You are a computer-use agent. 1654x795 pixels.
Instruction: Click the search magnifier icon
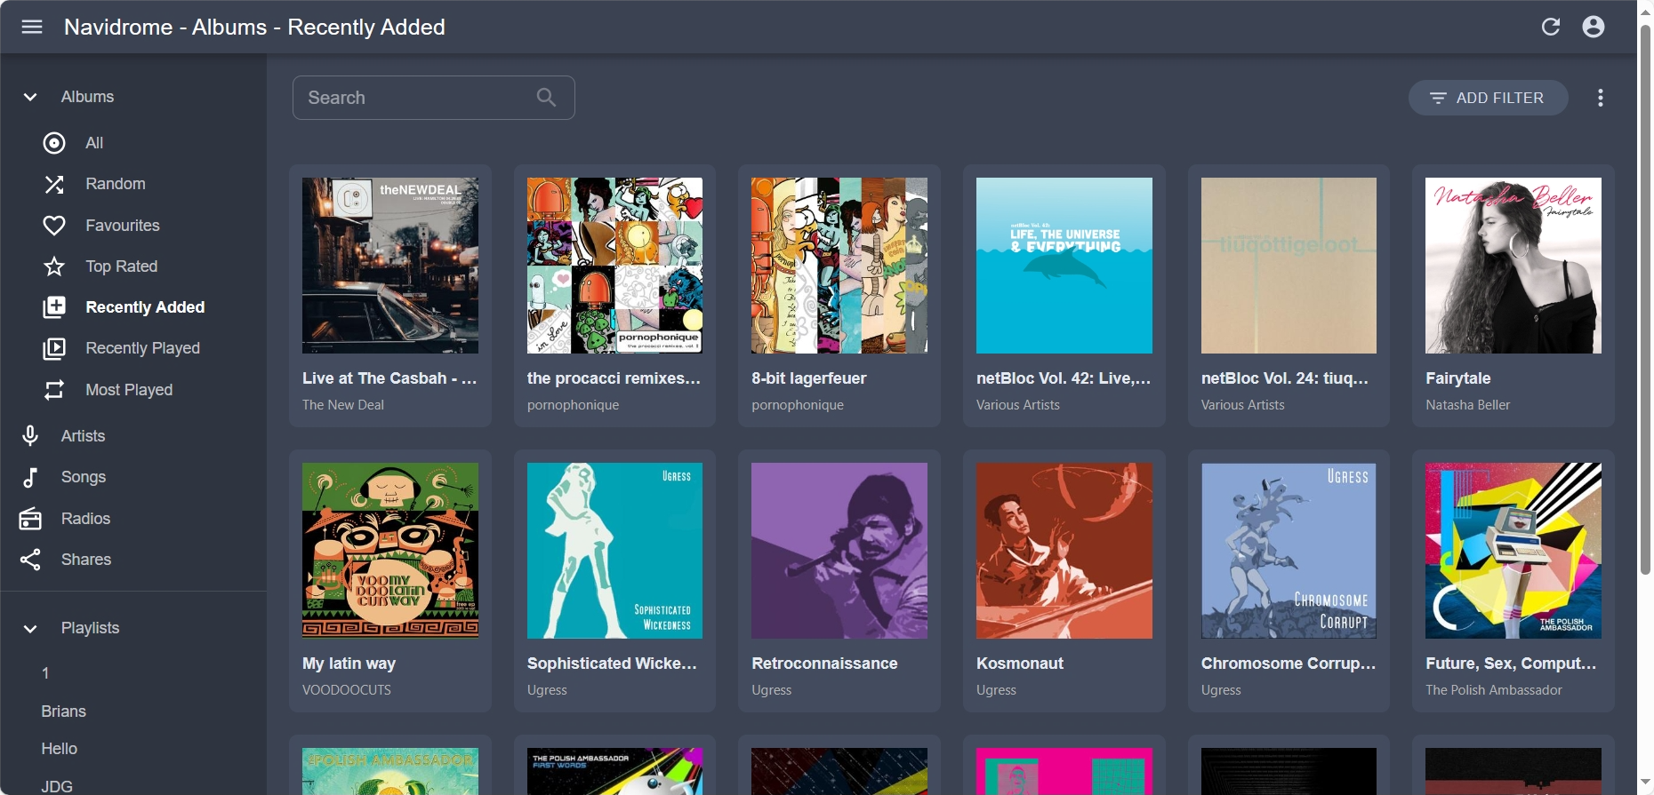pyautogui.click(x=547, y=98)
